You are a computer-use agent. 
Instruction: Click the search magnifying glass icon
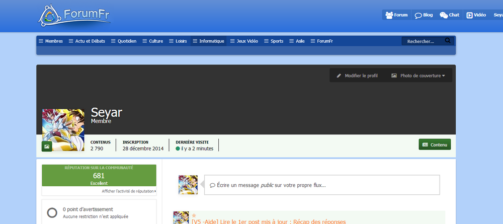pos(448,41)
